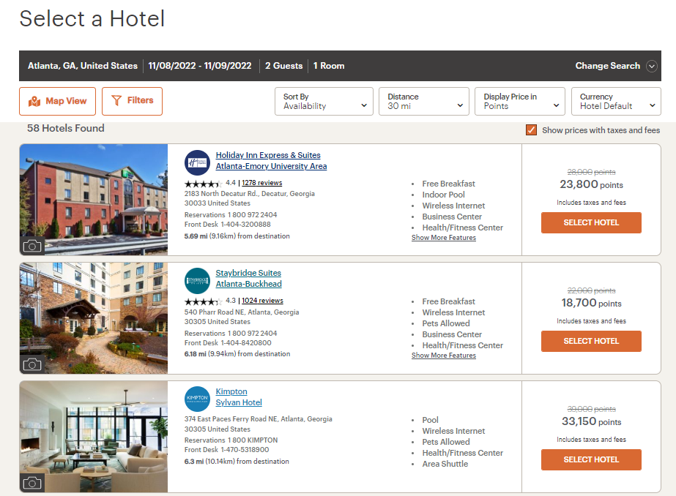Viewport: 676px width, 496px height.
Task: Open the Sort By dropdown
Action: coord(324,101)
